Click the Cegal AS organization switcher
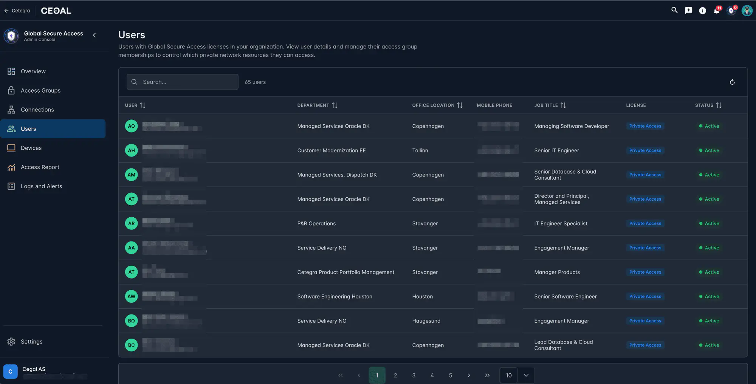 point(53,372)
